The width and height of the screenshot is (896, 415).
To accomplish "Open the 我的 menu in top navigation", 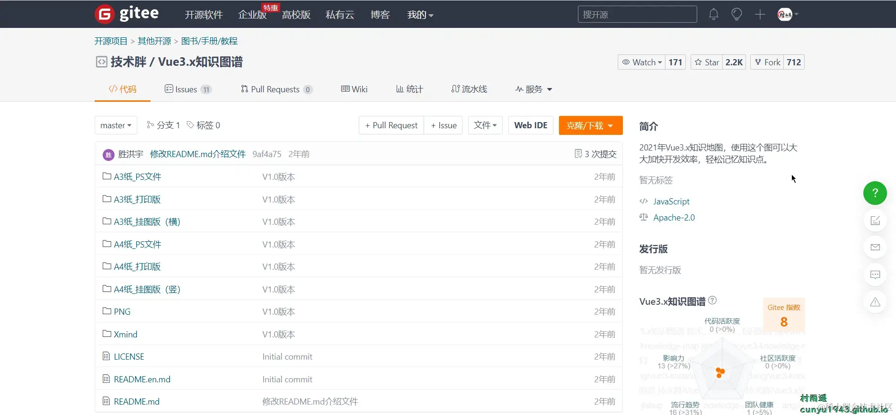I will coord(420,15).
